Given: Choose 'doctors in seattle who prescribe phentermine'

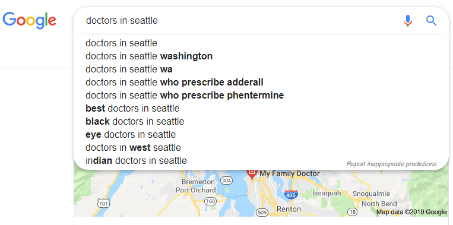Looking at the screenshot, I should tap(261, 96).
